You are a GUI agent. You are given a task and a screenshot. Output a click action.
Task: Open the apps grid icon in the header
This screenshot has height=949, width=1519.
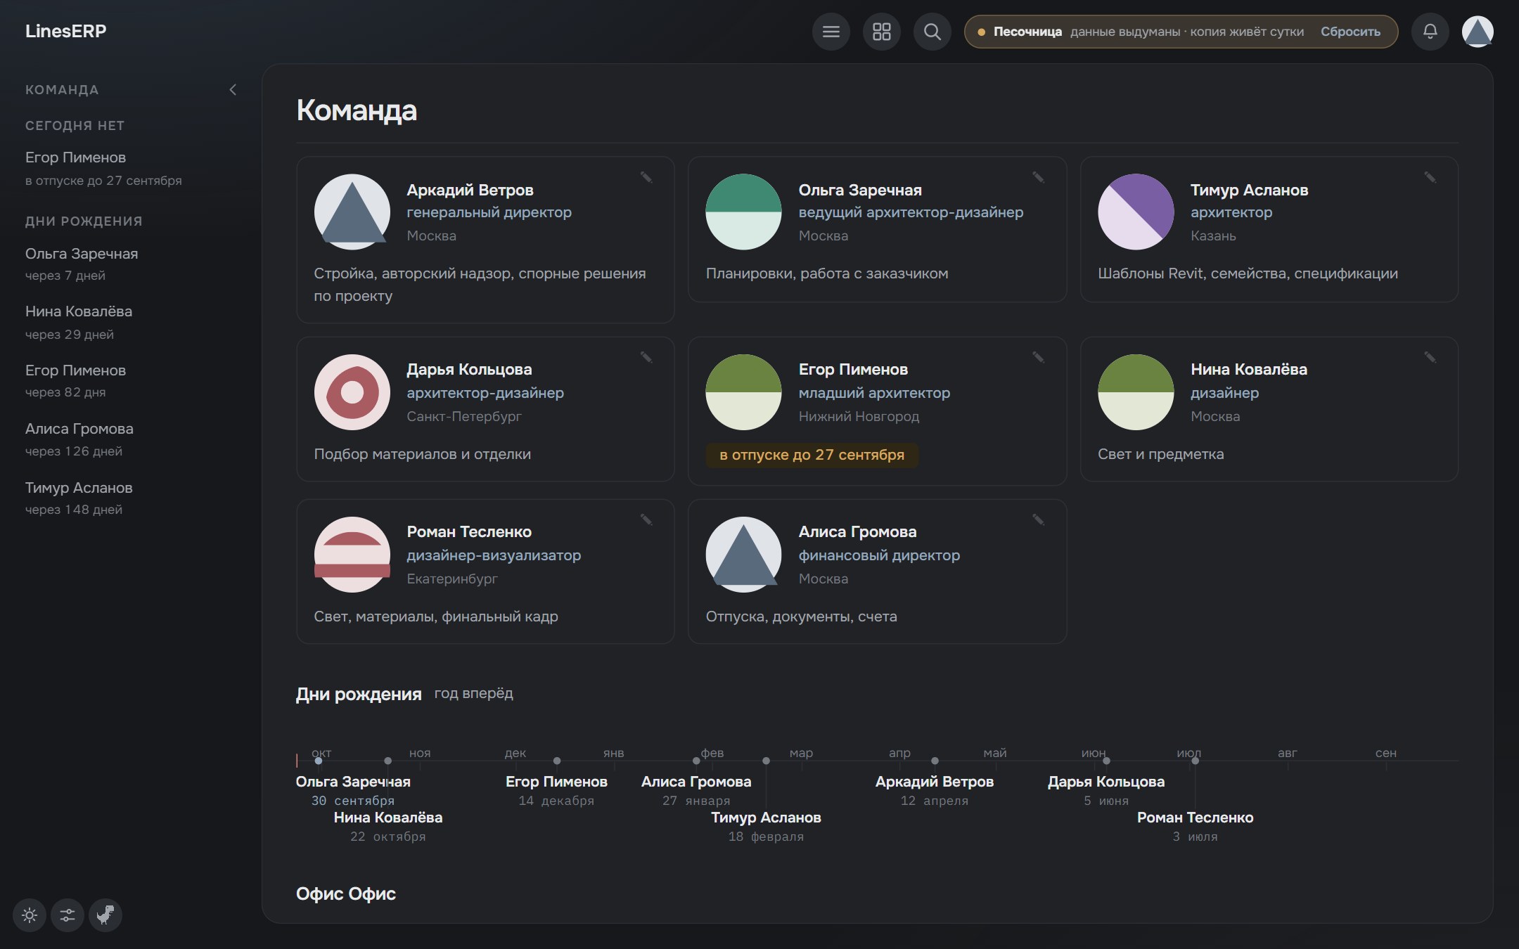point(881,32)
